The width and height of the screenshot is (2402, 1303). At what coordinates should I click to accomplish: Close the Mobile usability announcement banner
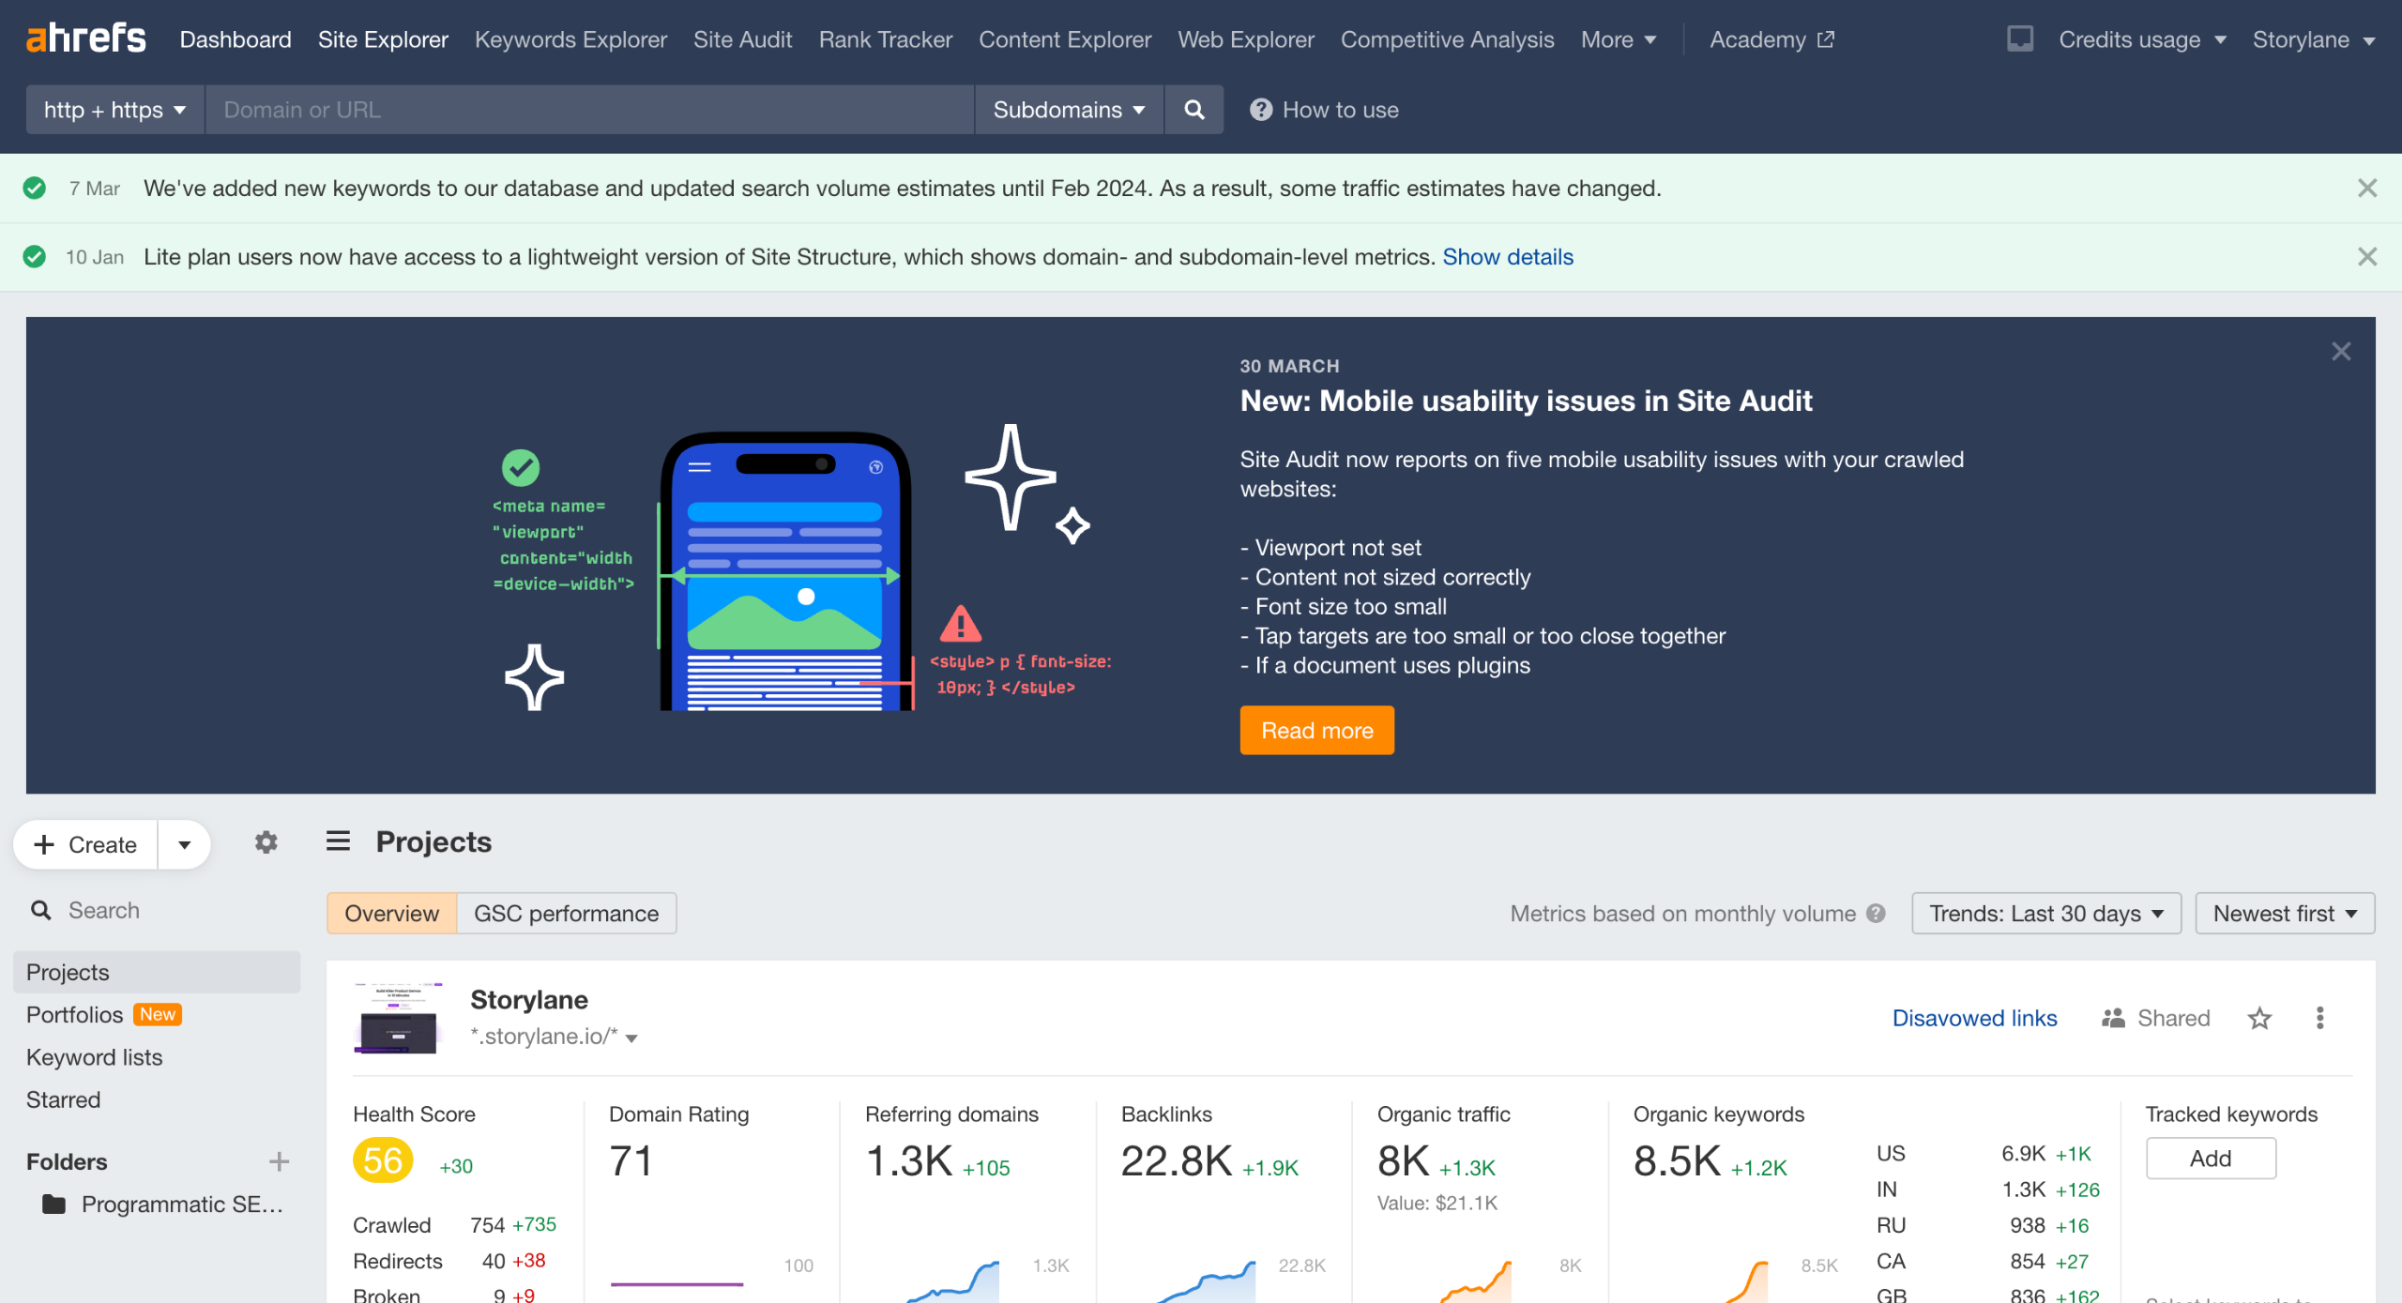click(2341, 351)
